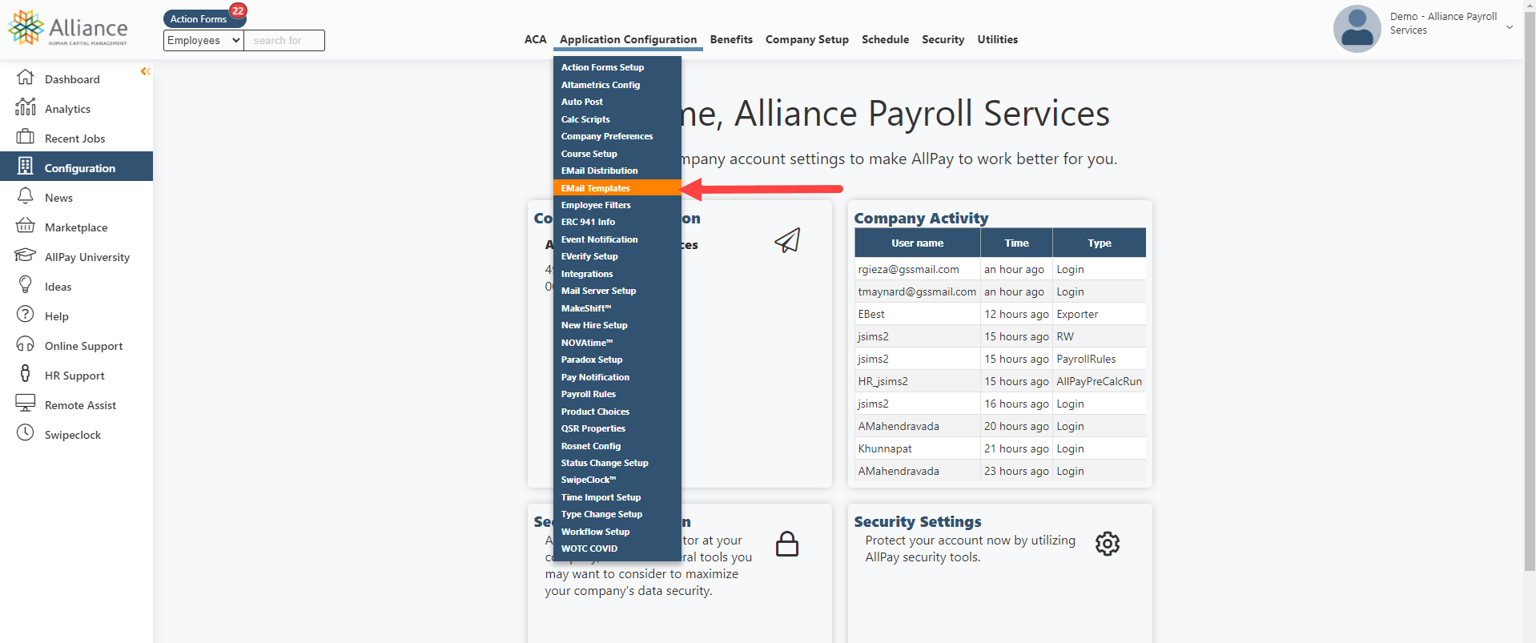The height and width of the screenshot is (643, 1536).
Task: Select Calc Scripts menu entry
Action: pos(617,119)
